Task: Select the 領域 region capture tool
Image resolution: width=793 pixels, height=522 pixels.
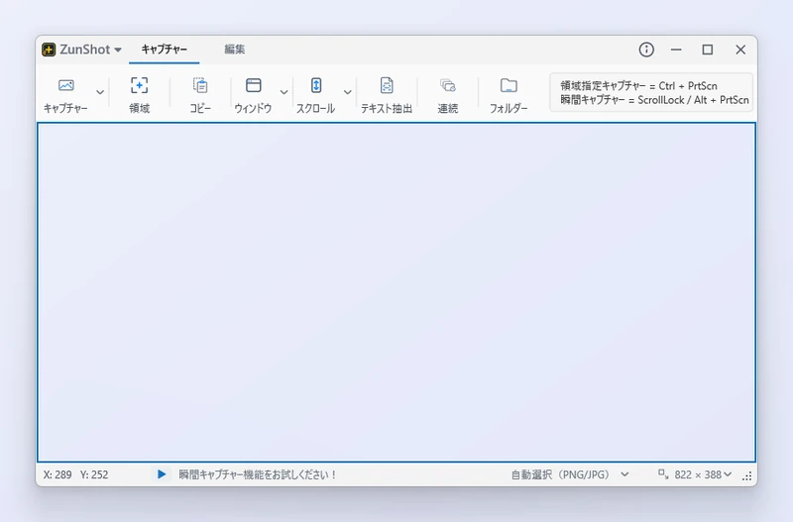Action: (x=139, y=95)
